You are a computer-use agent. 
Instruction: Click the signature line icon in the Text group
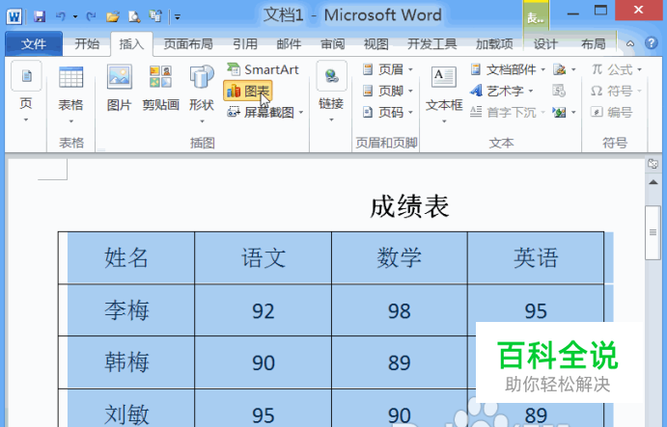coord(559,69)
